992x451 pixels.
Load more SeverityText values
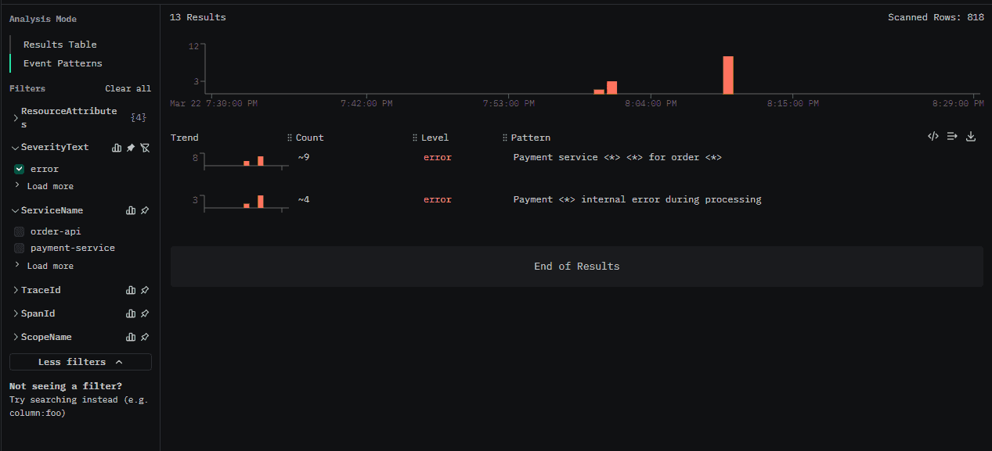[50, 186]
